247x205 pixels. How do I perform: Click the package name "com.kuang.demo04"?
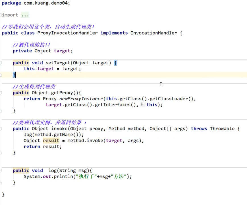pyautogui.click(x=46, y=3)
